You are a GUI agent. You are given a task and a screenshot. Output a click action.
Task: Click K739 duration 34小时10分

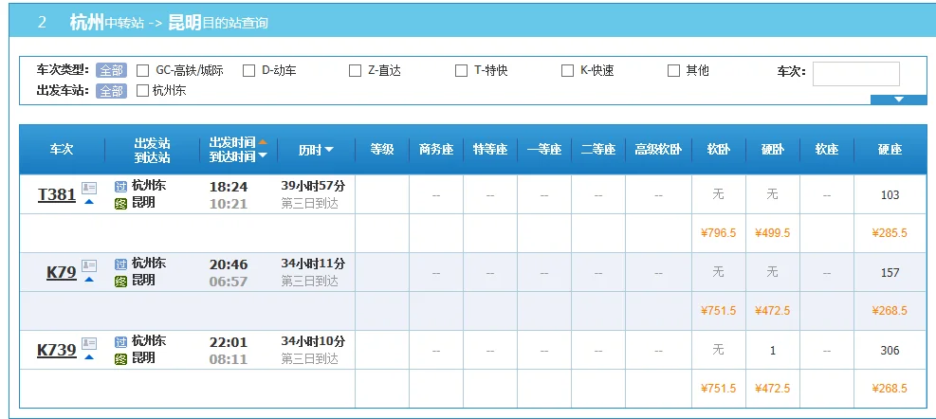click(x=313, y=341)
